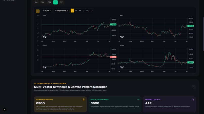This screenshot has height=114, width=204.
Task: Click 360.00 on AAPL price axis
Action: click(113, 20)
